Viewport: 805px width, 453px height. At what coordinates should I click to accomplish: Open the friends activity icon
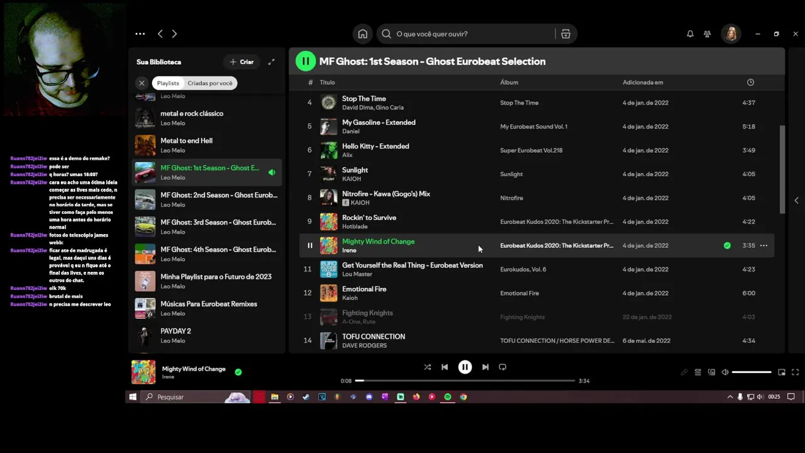pyautogui.click(x=708, y=34)
